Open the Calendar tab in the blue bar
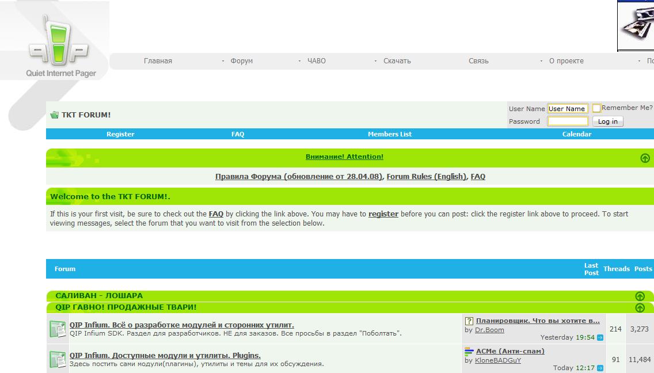 point(576,134)
